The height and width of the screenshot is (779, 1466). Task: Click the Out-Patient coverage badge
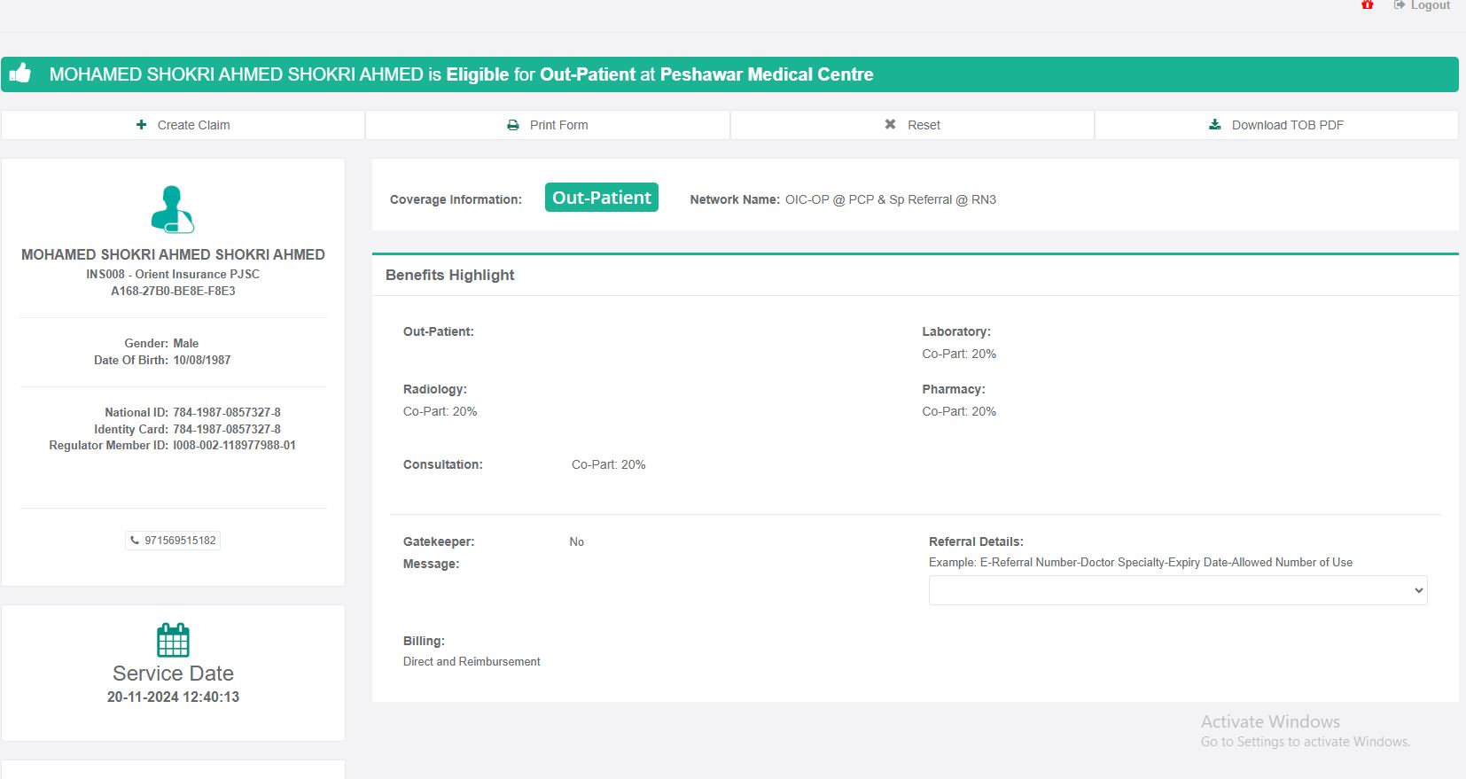(x=602, y=198)
